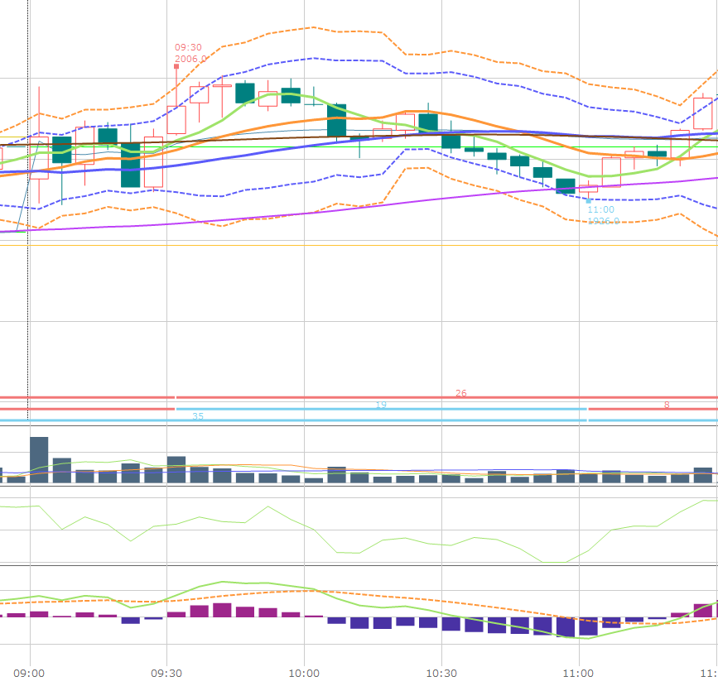Click the red segment label 8
This screenshot has width=718, height=691.
(666, 405)
